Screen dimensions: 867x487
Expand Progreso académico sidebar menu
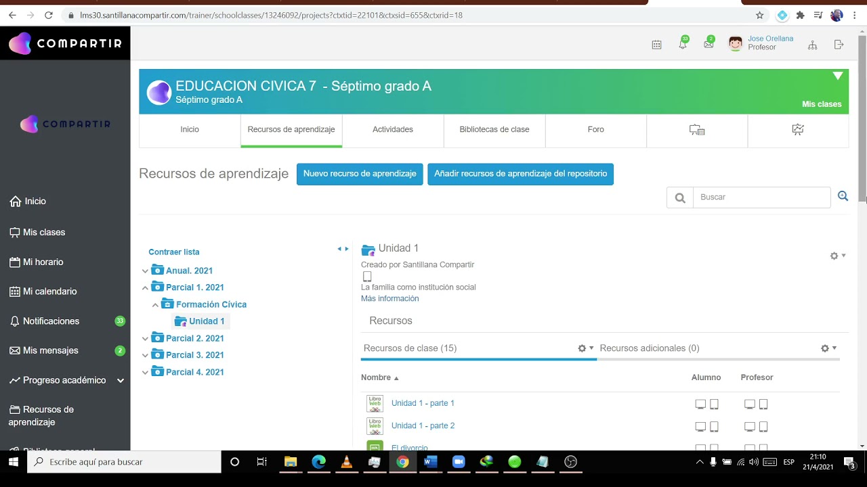(121, 381)
